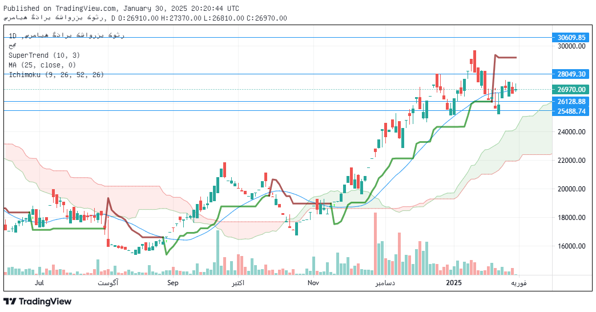Click the 25488.74 price label
The width and height of the screenshot is (596, 312).
coord(571,111)
